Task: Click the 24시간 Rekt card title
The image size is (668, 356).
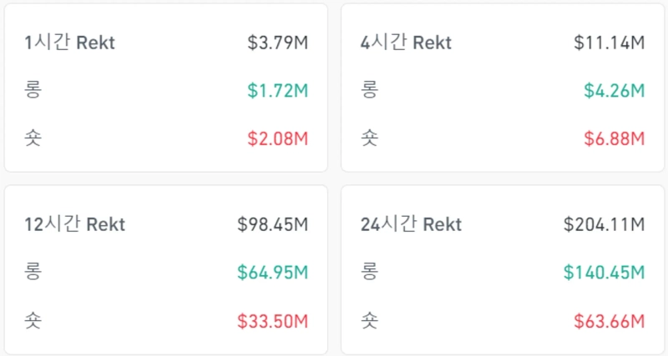Action: point(411,224)
